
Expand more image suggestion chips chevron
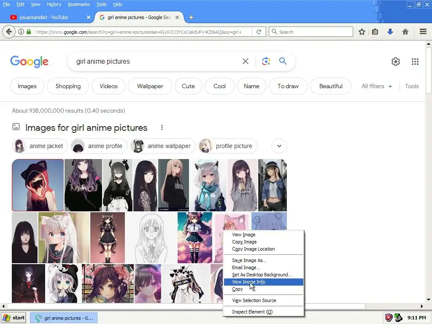point(279,146)
